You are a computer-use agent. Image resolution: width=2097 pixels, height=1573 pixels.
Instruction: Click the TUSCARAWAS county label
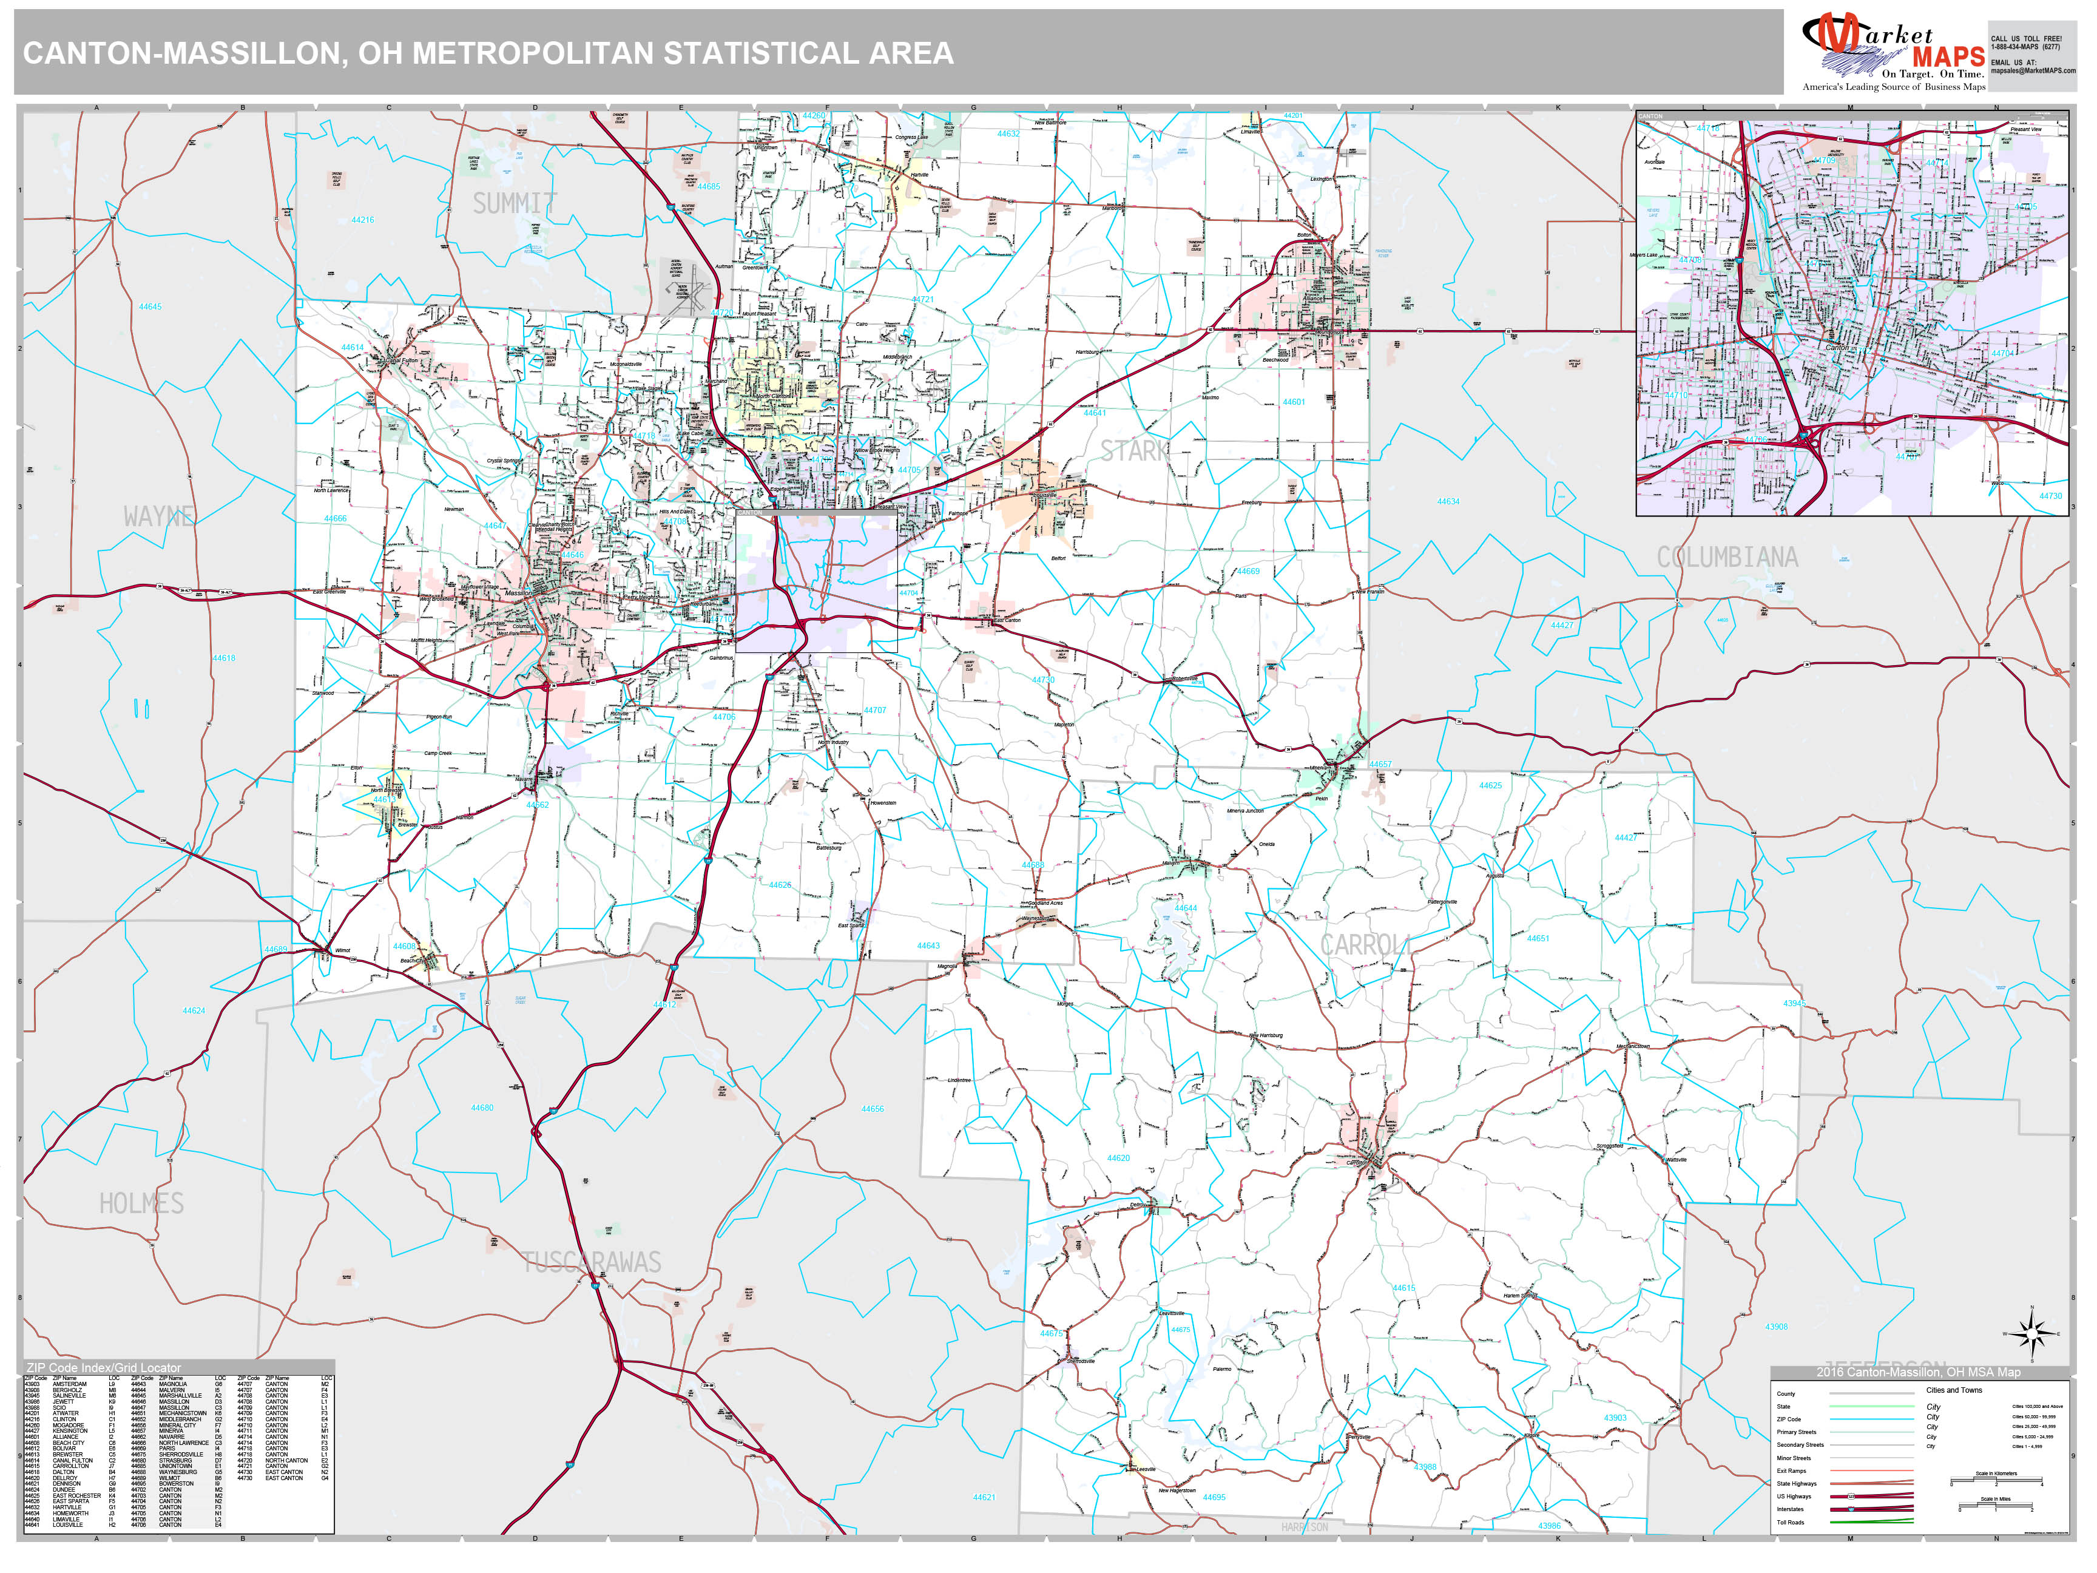tap(592, 1262)
